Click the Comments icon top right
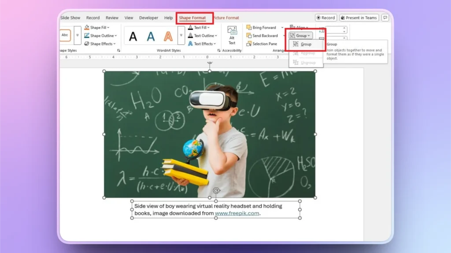Image resolution: width=451 pixels, height=253 pixels. [386, 16]
